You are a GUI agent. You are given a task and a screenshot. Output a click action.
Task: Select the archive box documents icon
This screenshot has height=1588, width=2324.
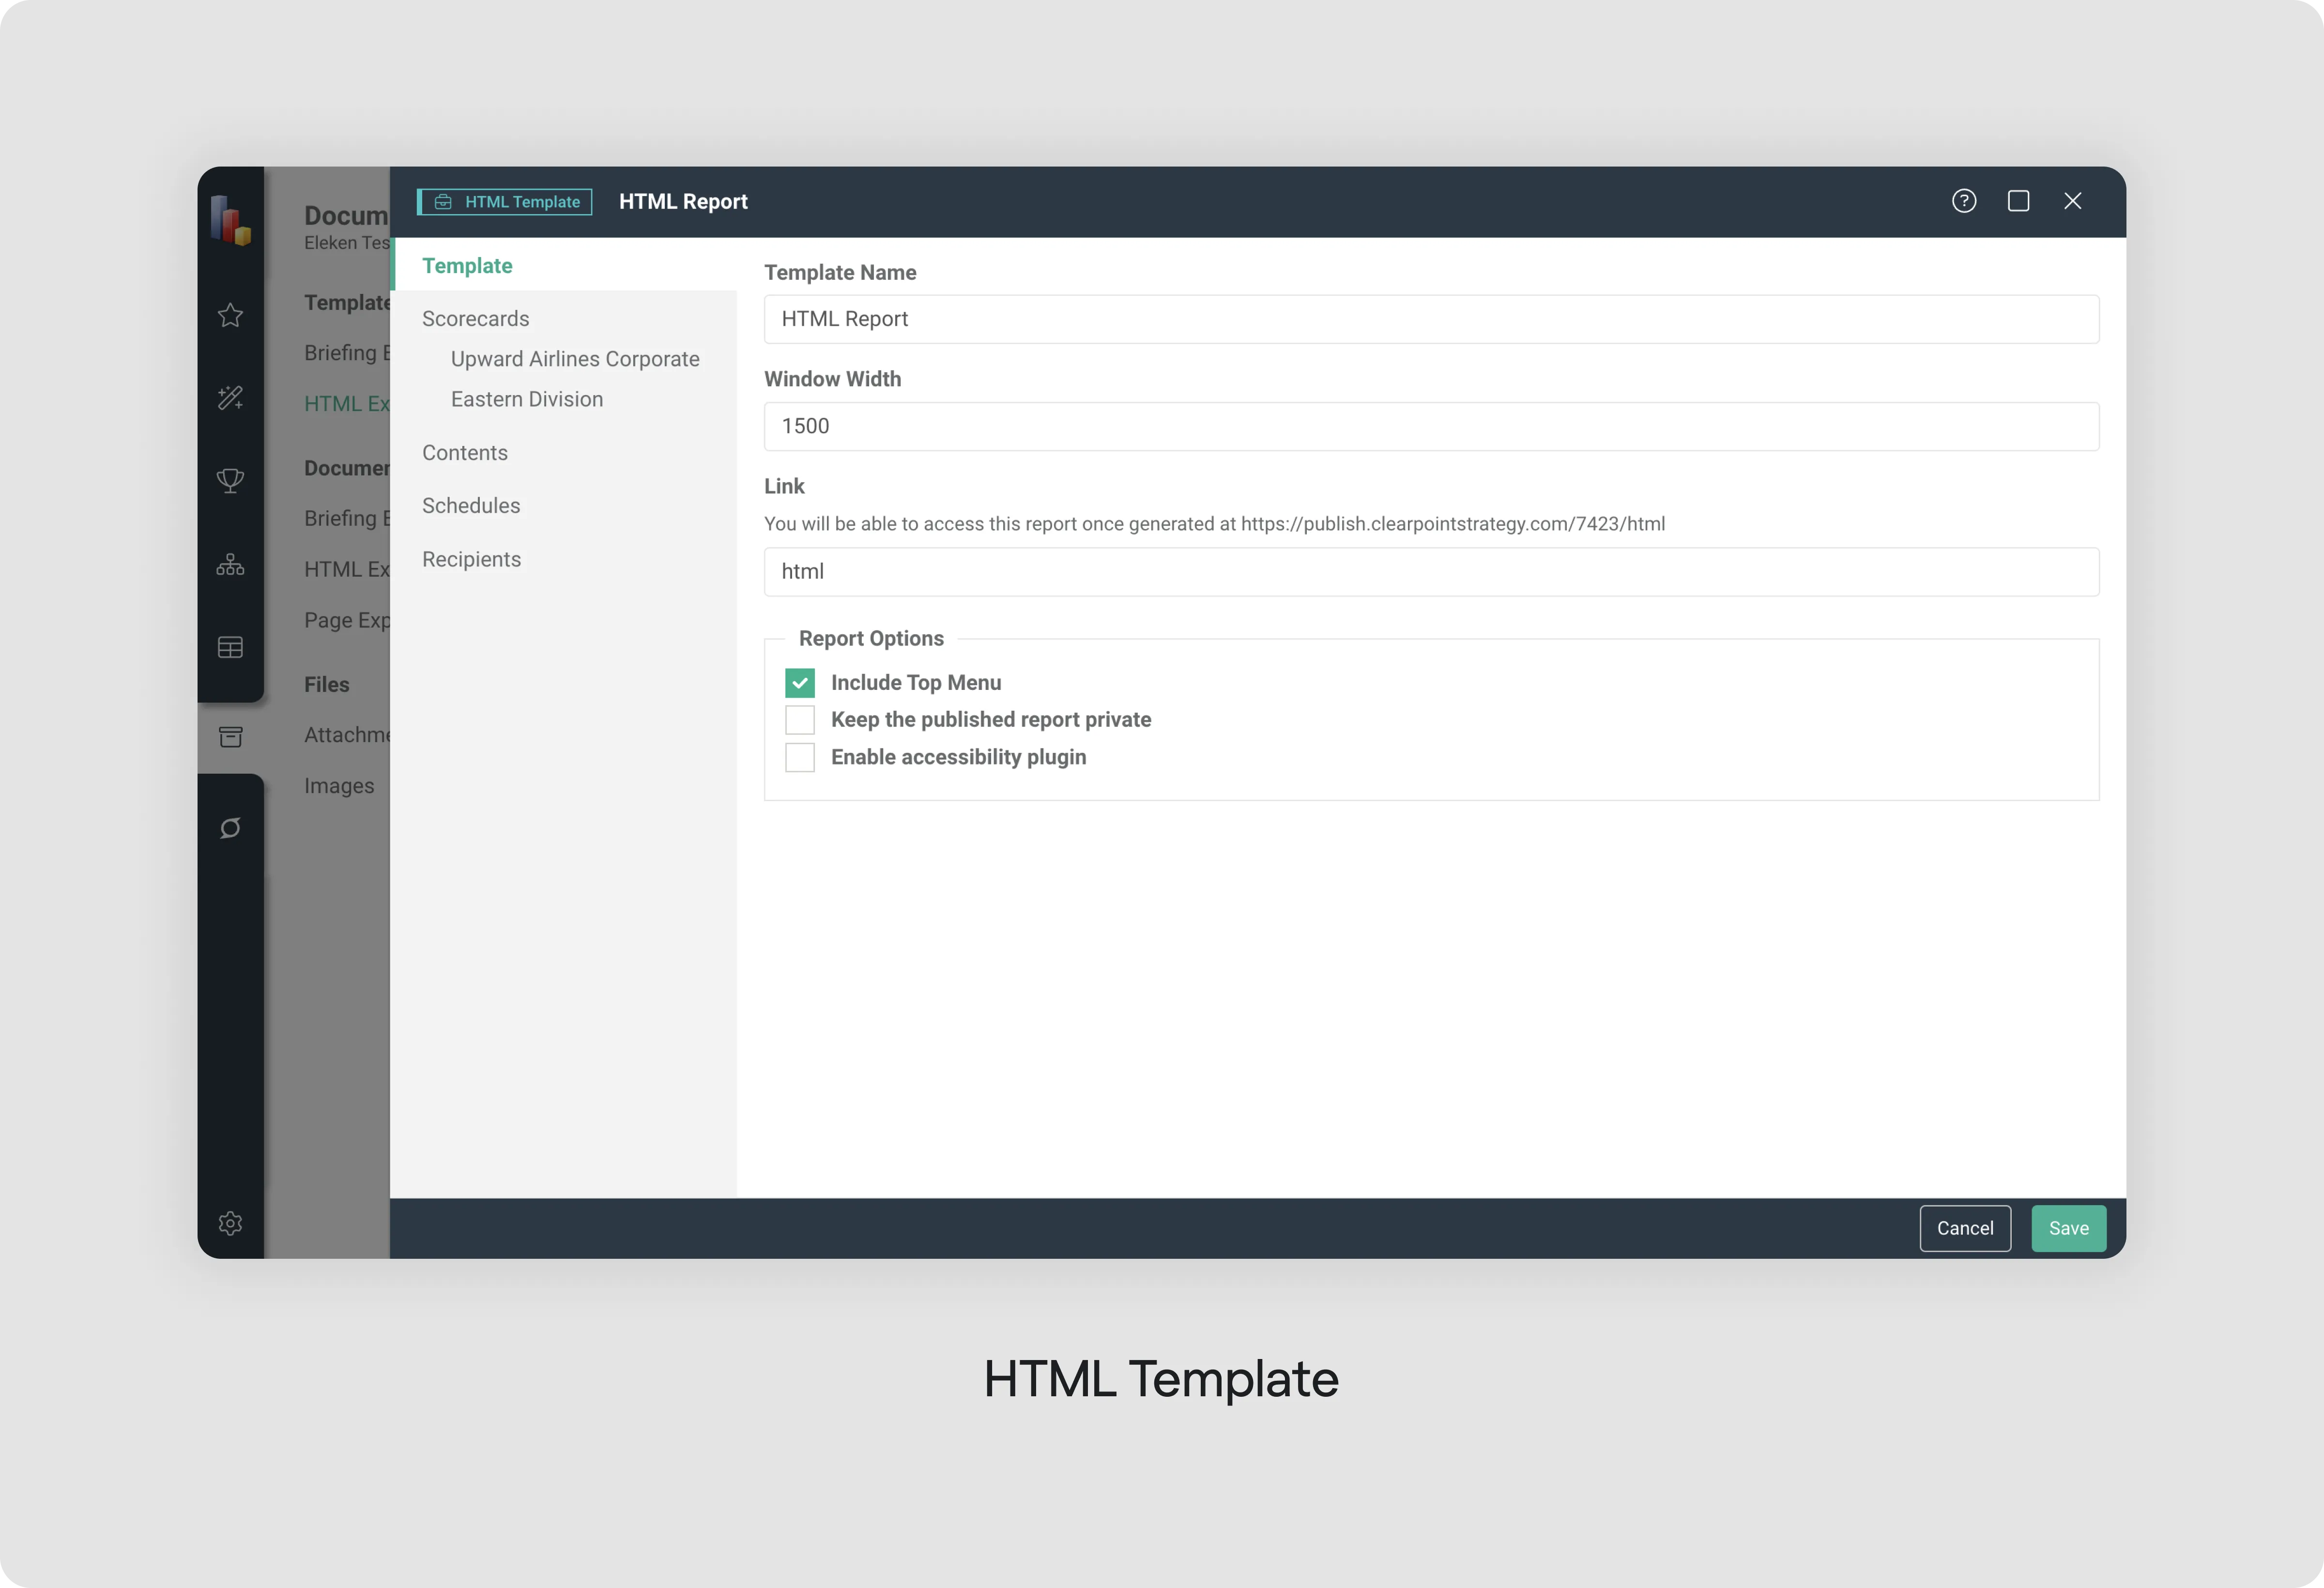coord(230,737)
